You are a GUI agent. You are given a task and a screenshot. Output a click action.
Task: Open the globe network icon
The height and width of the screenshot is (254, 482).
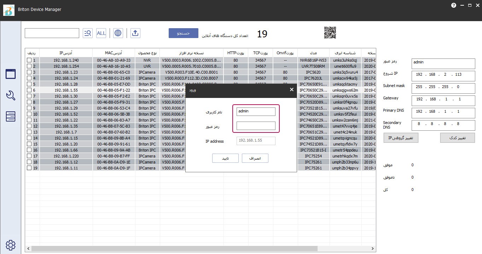[x=118, y=33]
